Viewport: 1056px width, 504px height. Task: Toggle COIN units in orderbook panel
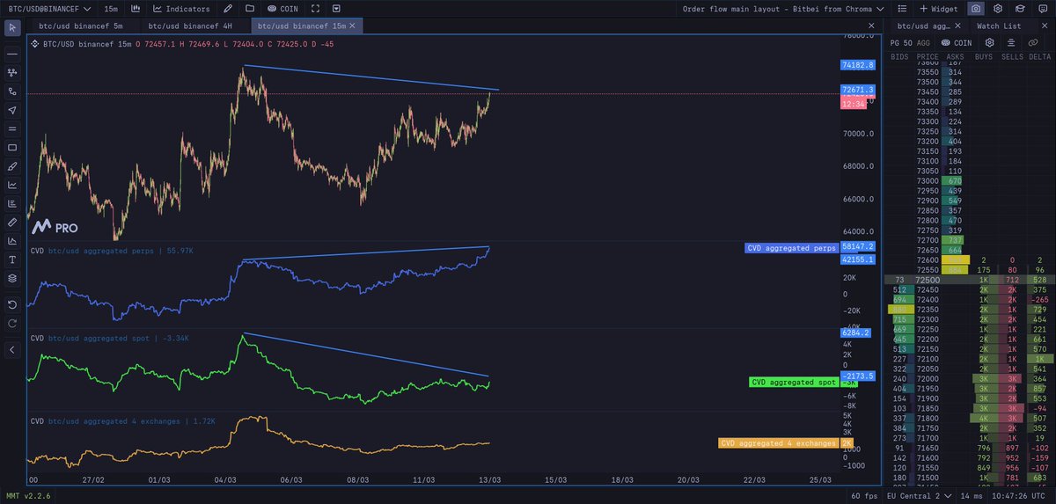957,42
